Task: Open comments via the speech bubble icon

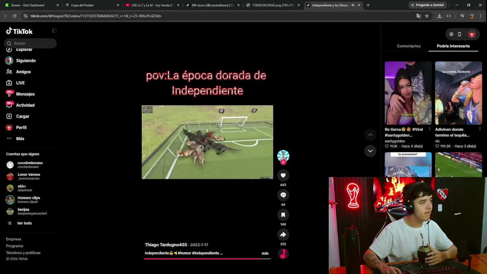Action: coord(283,195)
